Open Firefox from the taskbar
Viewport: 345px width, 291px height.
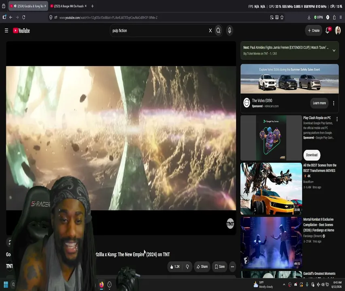click(102, 285)
